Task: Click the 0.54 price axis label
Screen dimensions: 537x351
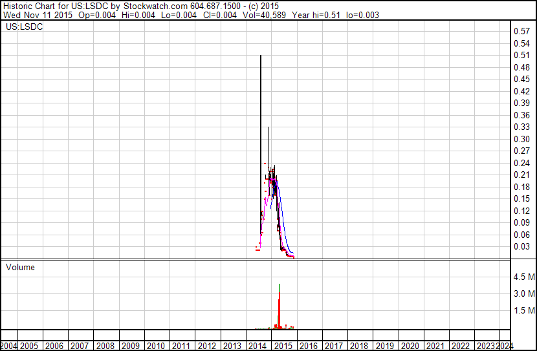Action: coord(522,43)
